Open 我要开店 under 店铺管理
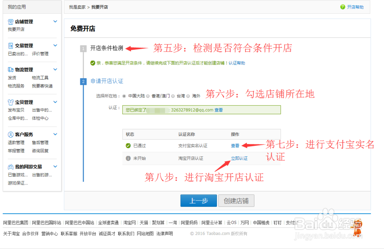The image size is (384, 249). click(x=15, y=30)
